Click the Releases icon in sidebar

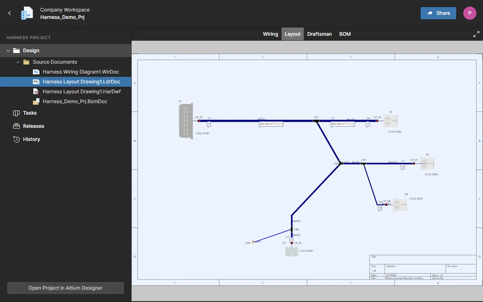[16, 126]
